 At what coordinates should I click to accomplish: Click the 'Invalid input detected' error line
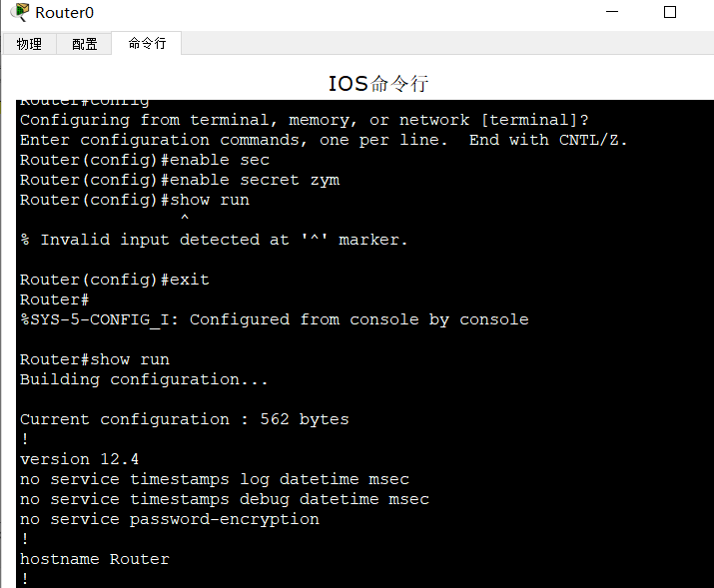tap(214, 240)
